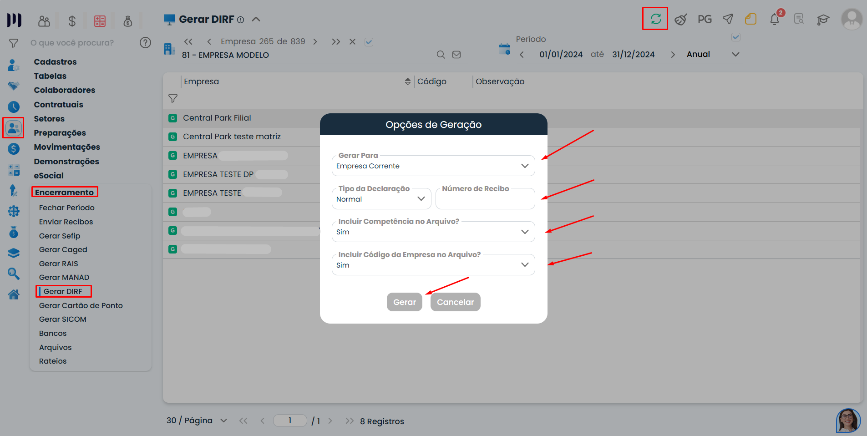Click the search magnifier next to company name

pyautogui.click(x=441, y=55)
